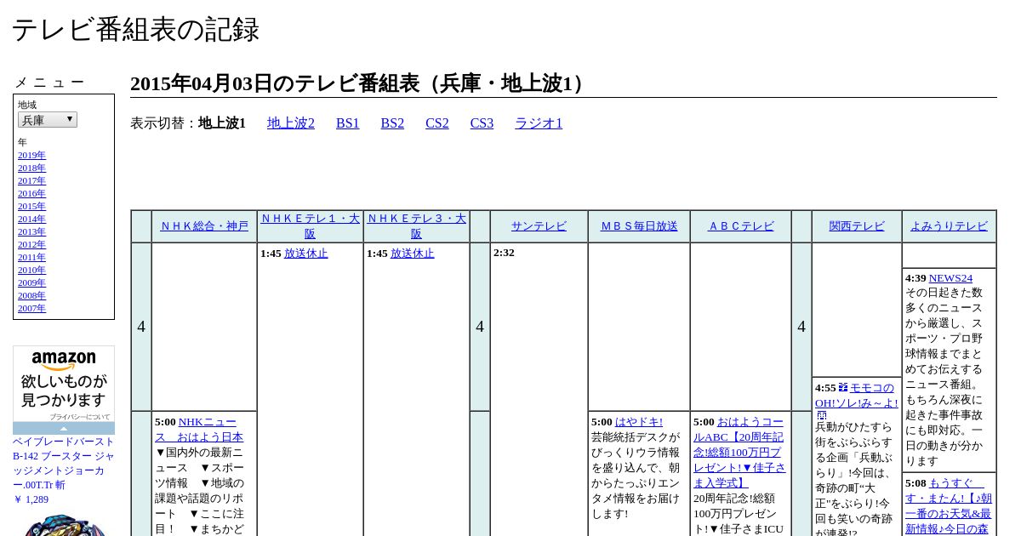
Task: Open the 2018年 archive link
Action: pyautogui.click(x=31, y=168)
